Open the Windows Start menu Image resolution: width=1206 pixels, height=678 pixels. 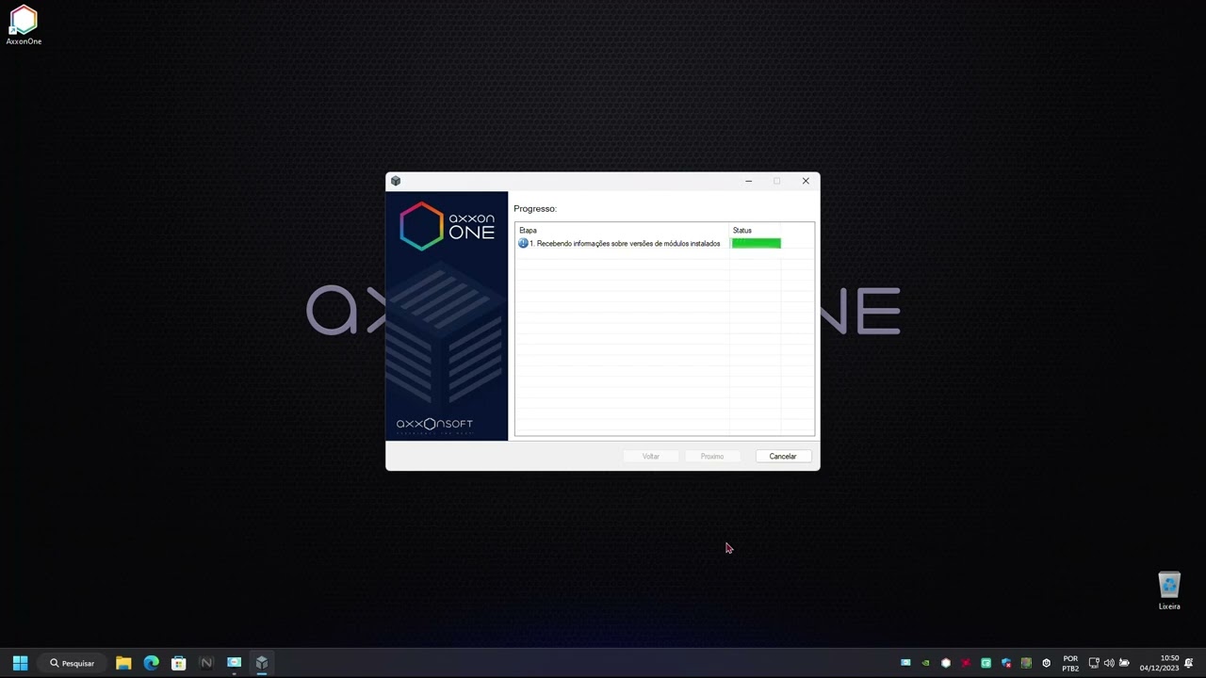coord(20,663)
